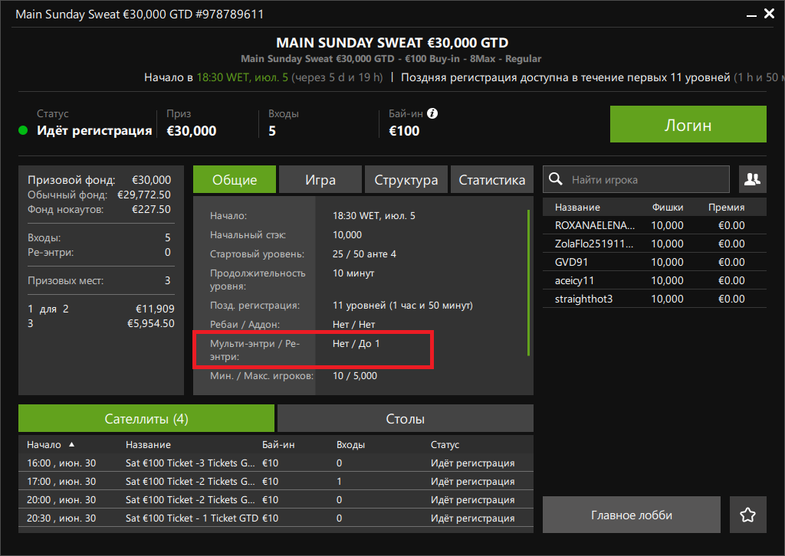Select the Сателлиты (4) tab

click(146, 418)
